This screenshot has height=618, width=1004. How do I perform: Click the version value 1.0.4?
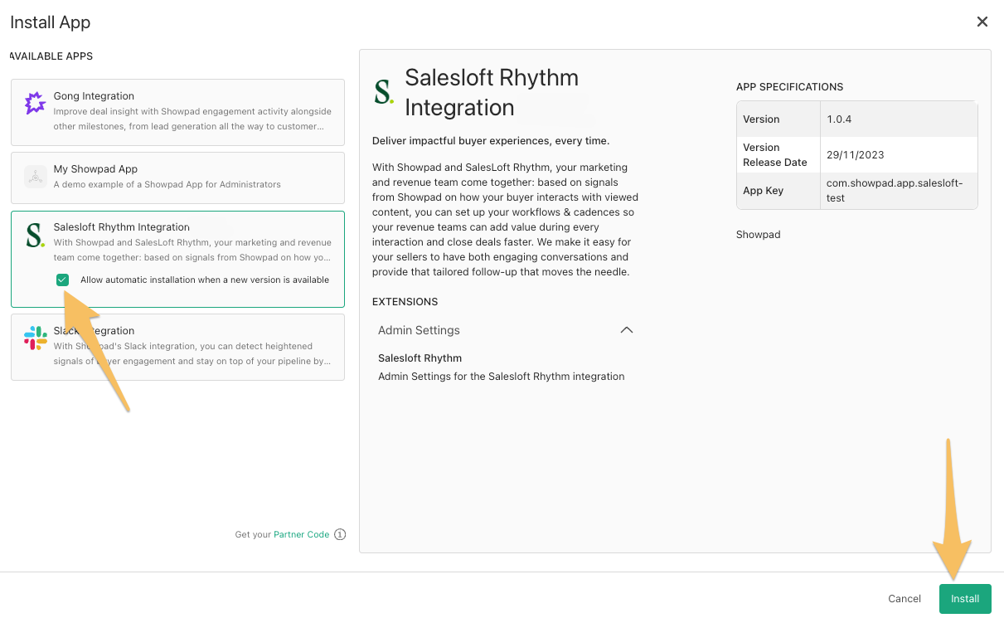tap(839, 119)
